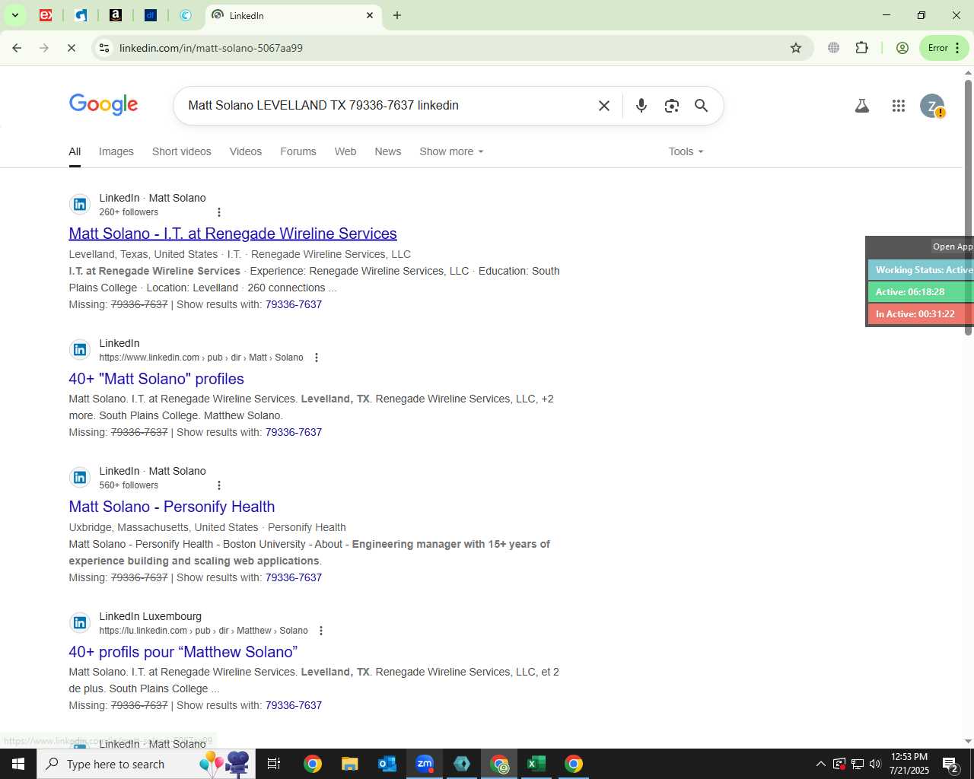Open Chrome extensions puzzle icon
The image size is (974, 779).
pos(861,48)
